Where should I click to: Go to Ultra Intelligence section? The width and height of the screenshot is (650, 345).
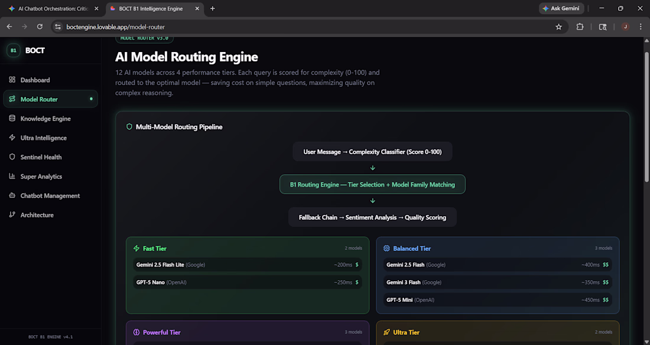51,138
